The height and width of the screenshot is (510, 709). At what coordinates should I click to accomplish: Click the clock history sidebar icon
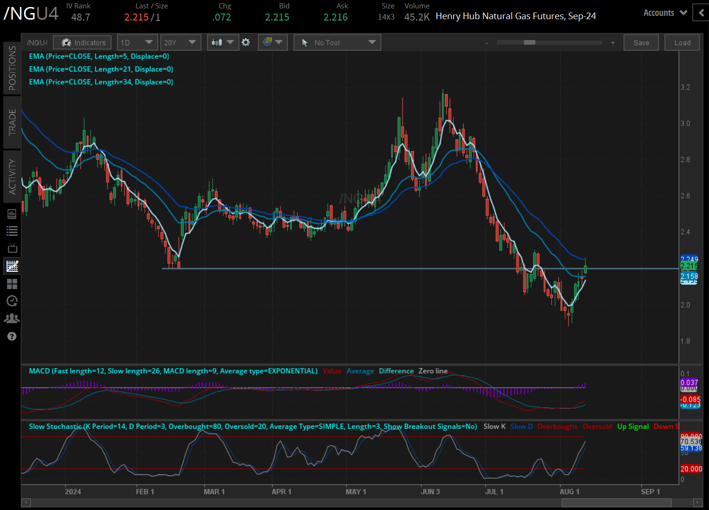(12, 301)
